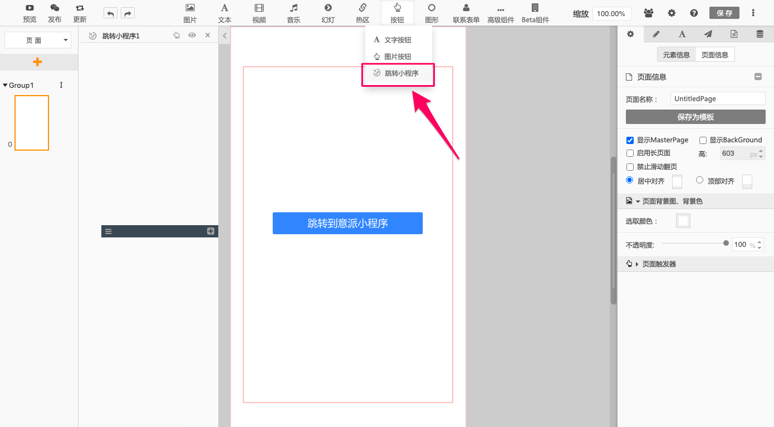774x427 pixels.
Task: Add new page with orange plus
Action: pos(37,62)
